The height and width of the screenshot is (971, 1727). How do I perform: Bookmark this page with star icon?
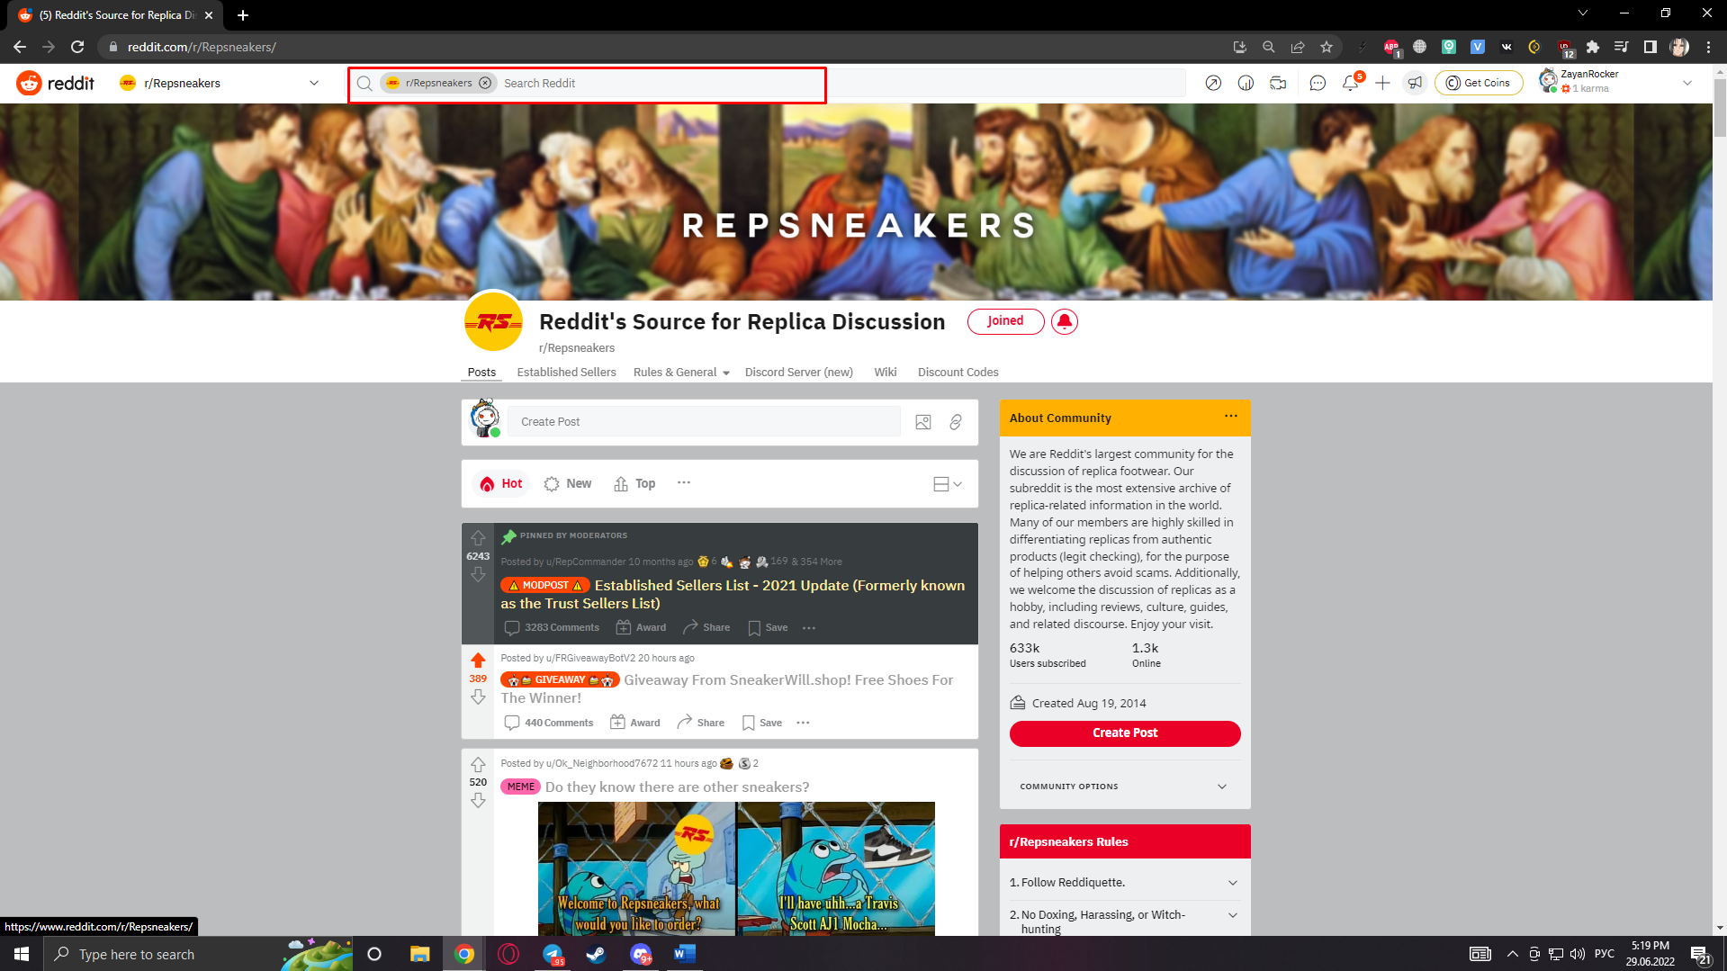coord(1326,47)
